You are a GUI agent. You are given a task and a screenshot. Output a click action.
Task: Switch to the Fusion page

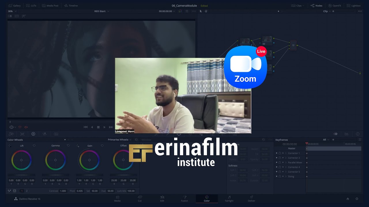(x=184, y=198)
